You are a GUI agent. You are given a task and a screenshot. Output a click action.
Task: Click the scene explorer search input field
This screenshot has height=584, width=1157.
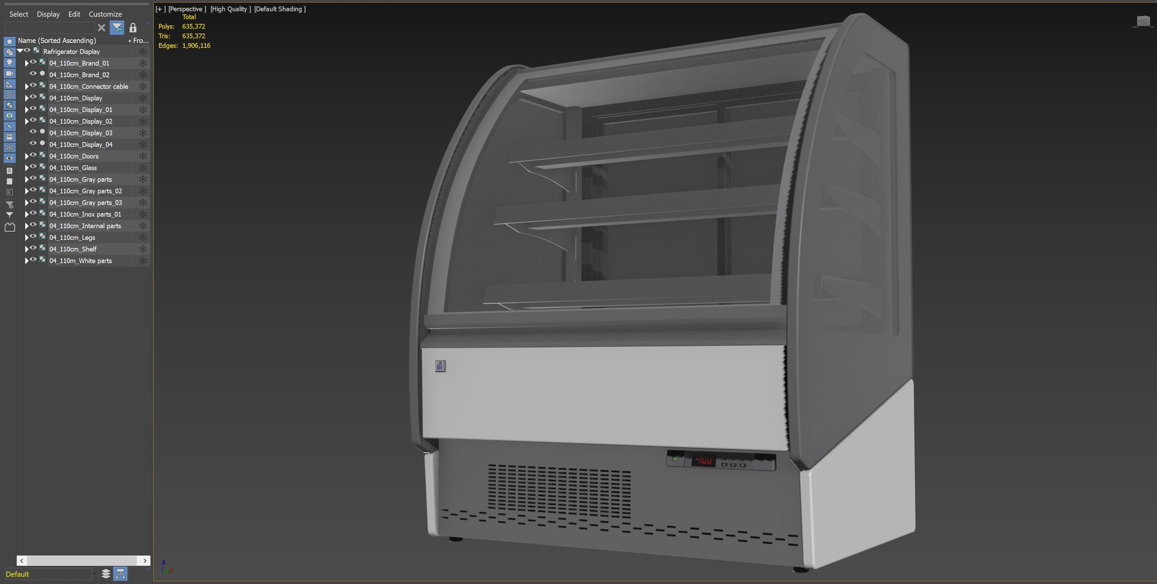coord(49,28)
